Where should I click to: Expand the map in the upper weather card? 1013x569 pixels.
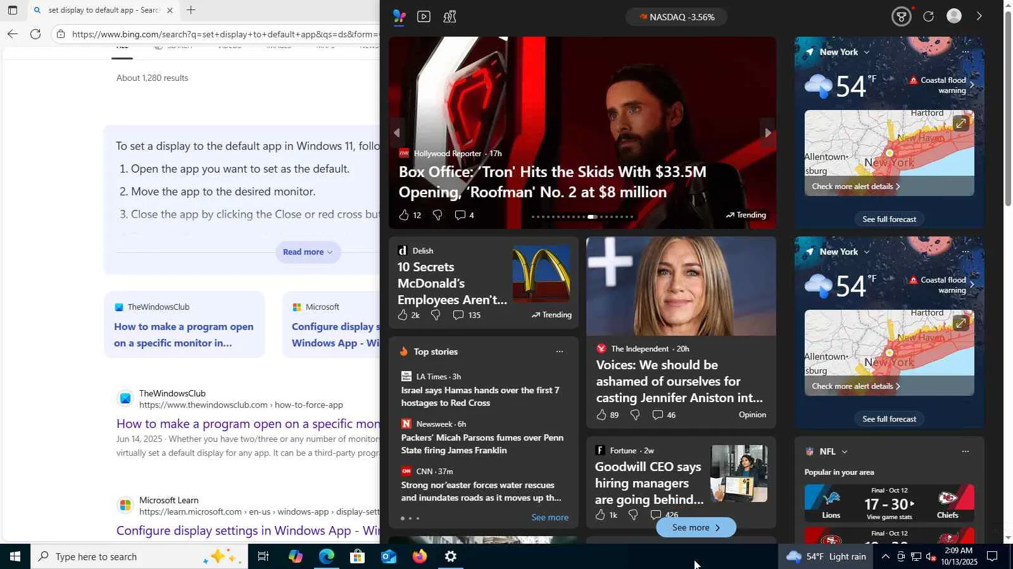click(960, 123)
